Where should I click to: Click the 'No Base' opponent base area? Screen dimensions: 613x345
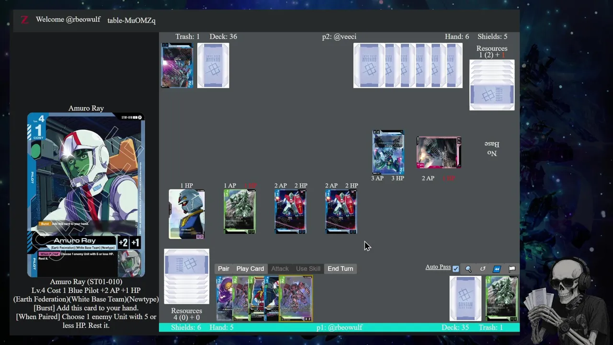[x=492, y=149]
